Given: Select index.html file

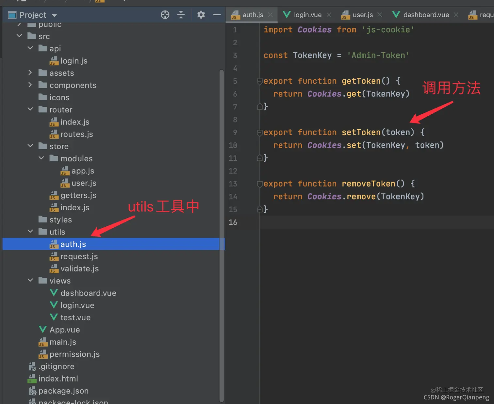Looking at the screenshot, I should [53, 379].
